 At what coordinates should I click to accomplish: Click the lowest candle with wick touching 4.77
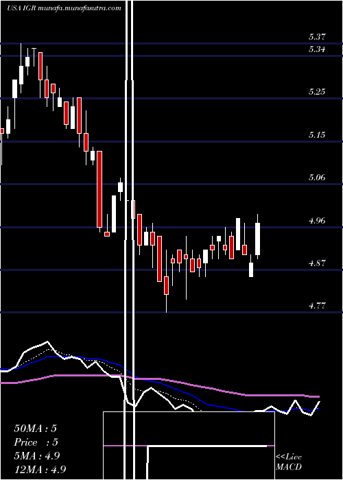tap(166, 281)
